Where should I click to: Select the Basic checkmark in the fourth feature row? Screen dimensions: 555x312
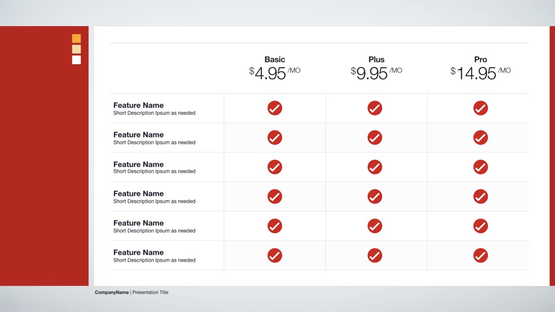click(275, 196)
